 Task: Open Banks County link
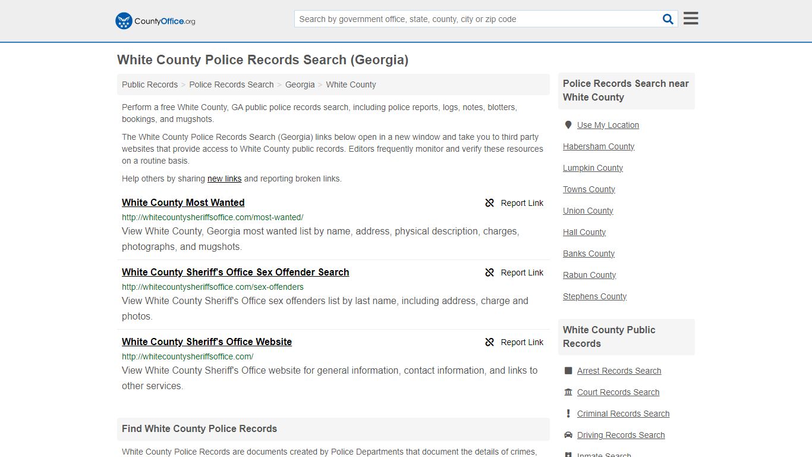point(588,253)
